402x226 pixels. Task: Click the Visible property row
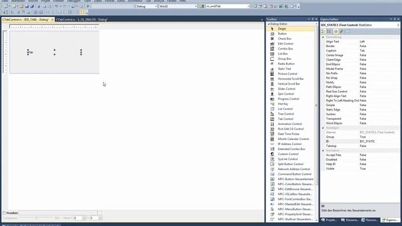(360, 169)
